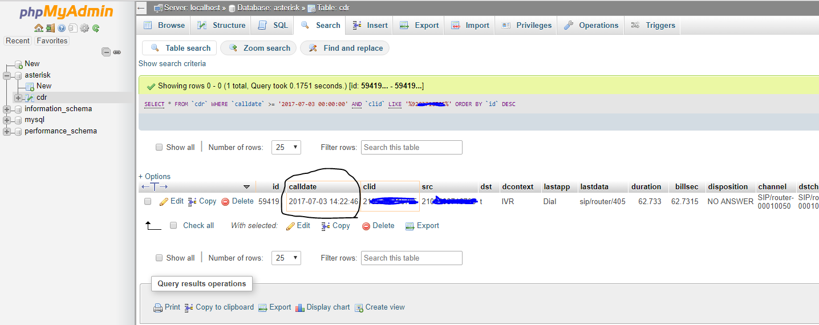Expand the mysql database tree node
This screenshot has width=819, height=325.
tap(7, 120)
